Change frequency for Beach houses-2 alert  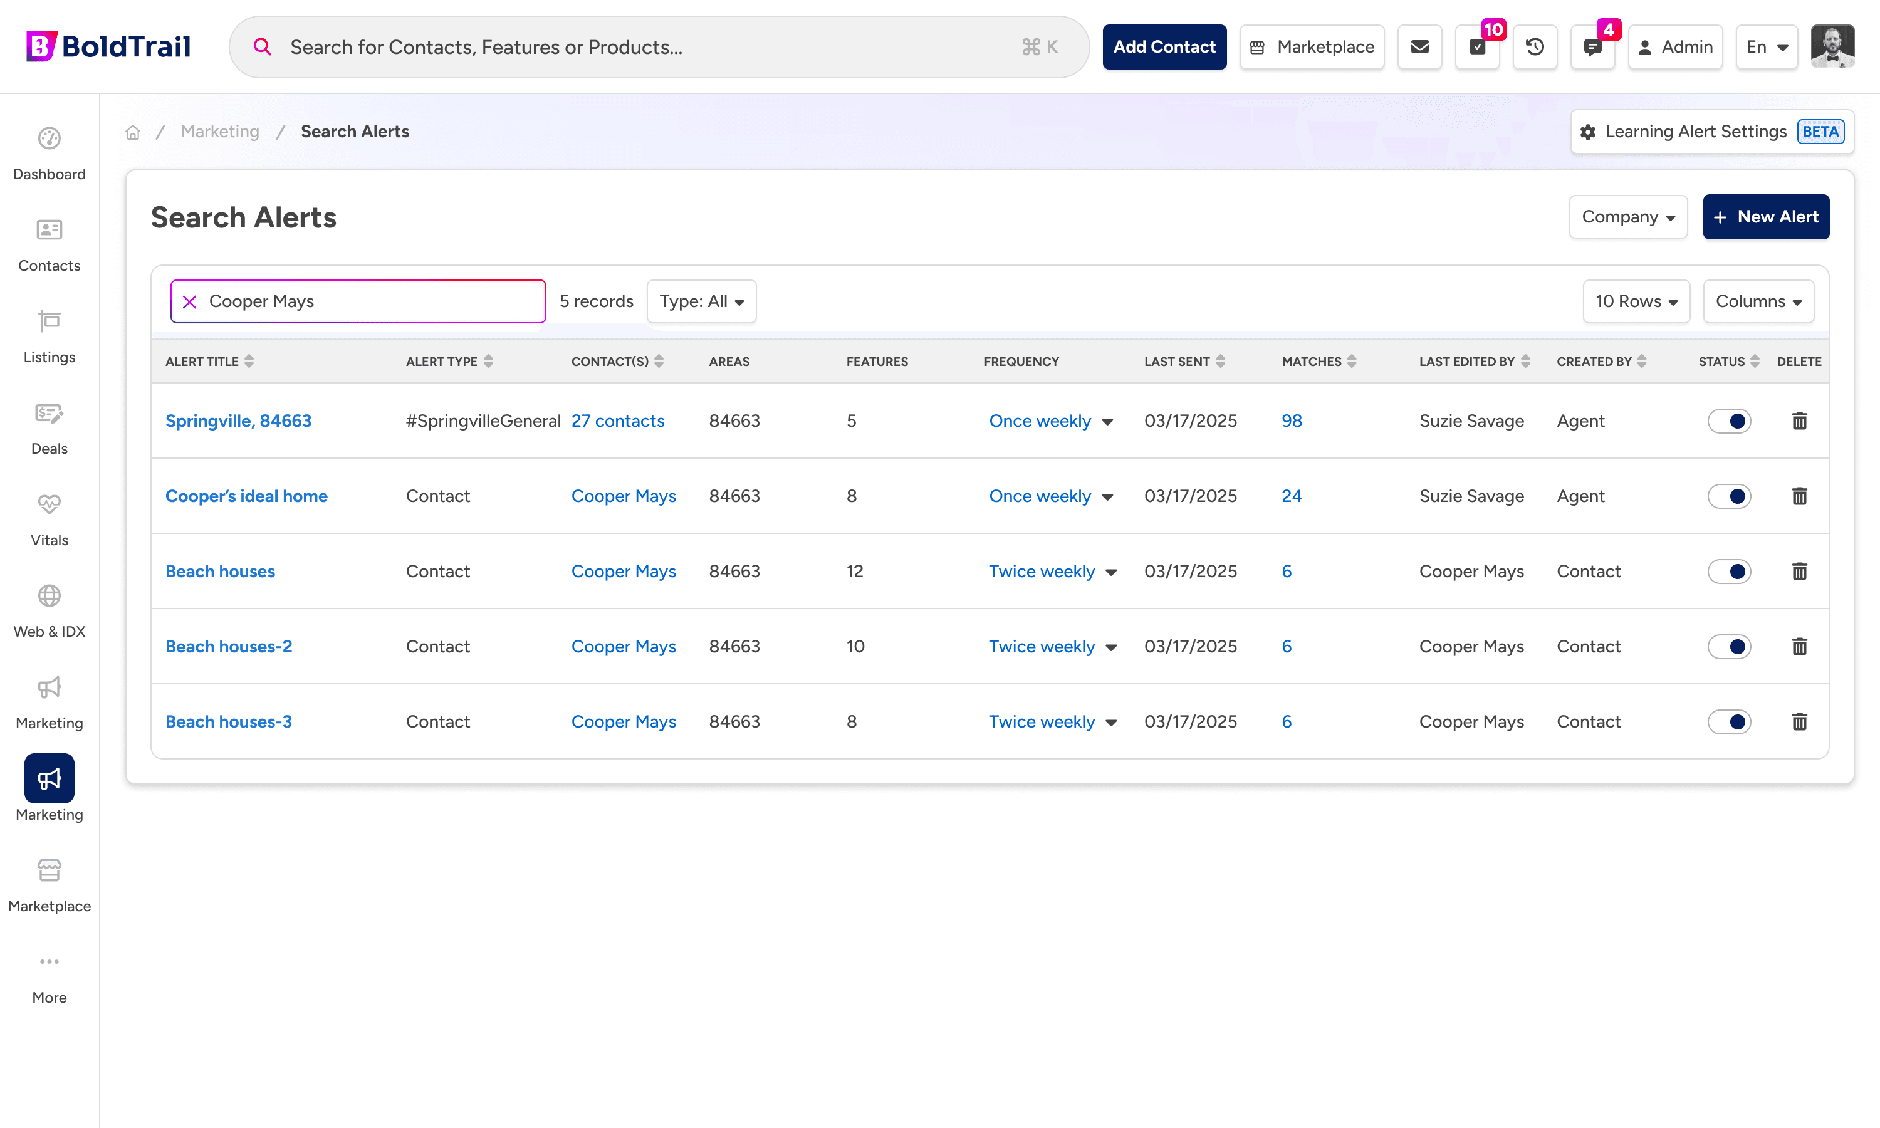tap(1052, 647)
